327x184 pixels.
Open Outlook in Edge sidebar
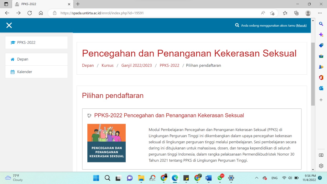click(x=321, y=88)
